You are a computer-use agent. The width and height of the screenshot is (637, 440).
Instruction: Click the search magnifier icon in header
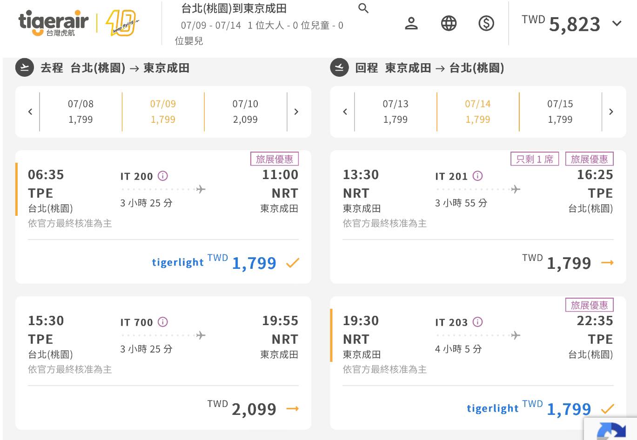coord(363,8)
